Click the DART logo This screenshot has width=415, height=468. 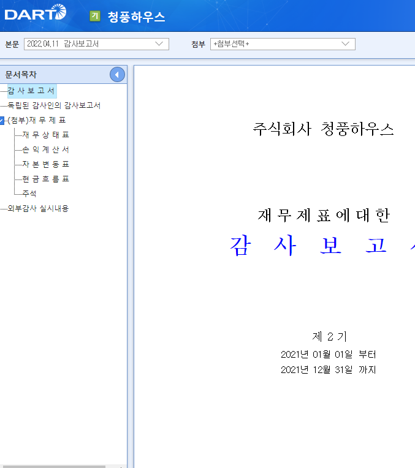(x=36, y=12)
